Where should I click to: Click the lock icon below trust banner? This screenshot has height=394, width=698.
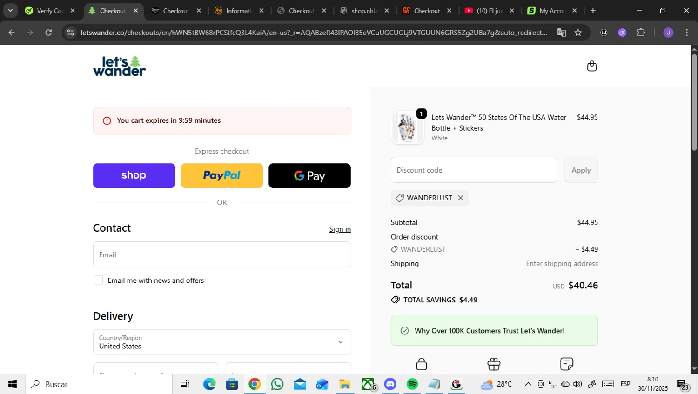click(x=422, y=364)
